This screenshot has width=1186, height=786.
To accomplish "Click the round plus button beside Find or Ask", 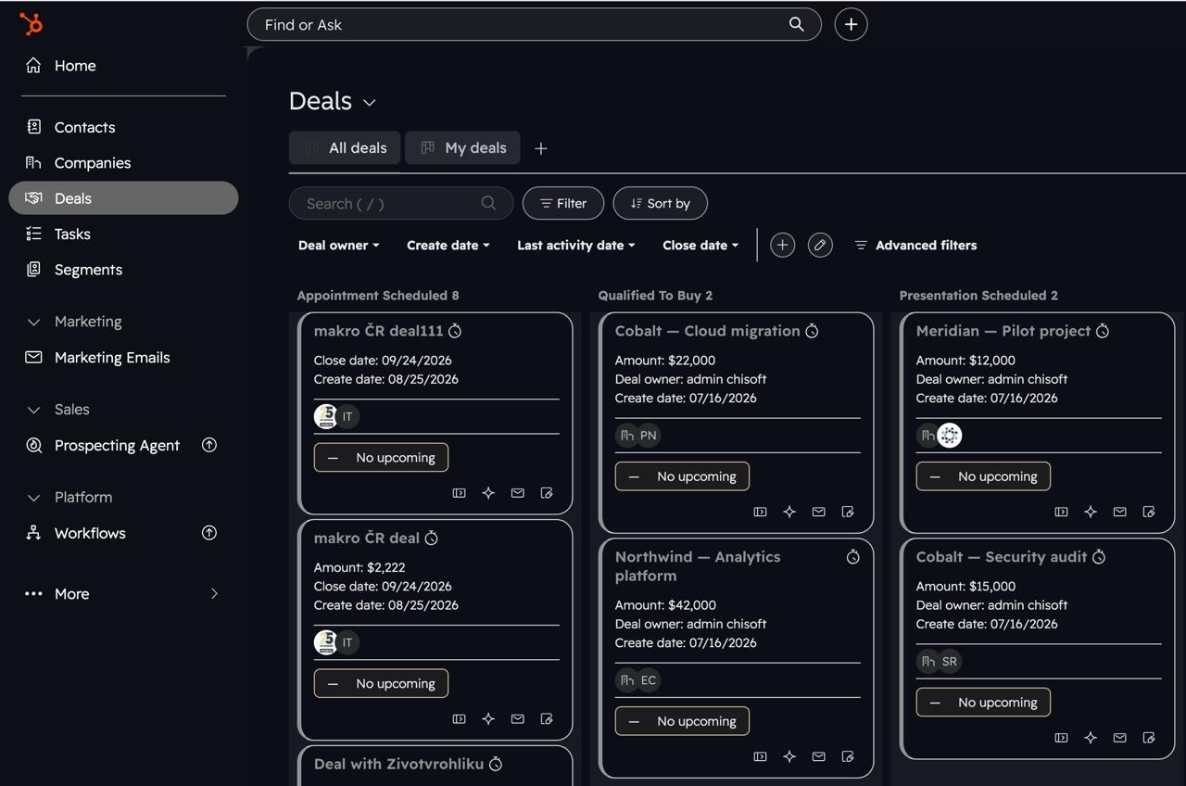I will pos(851,24).
